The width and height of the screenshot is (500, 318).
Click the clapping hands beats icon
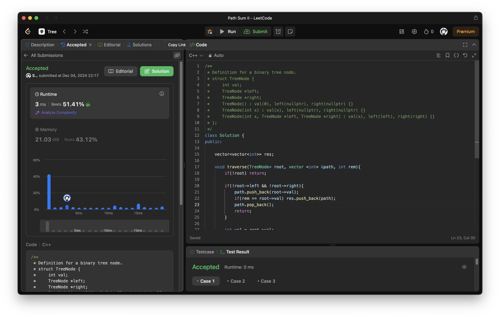(x=88, y=104)
